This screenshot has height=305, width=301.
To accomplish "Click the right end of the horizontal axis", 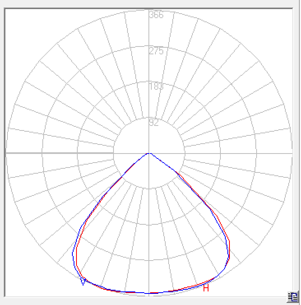I will [291, 153].
